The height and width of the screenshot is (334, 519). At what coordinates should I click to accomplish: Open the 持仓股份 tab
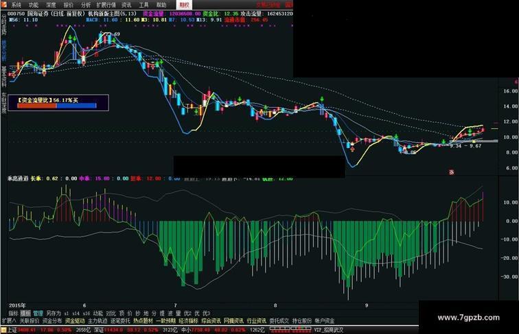302,321
